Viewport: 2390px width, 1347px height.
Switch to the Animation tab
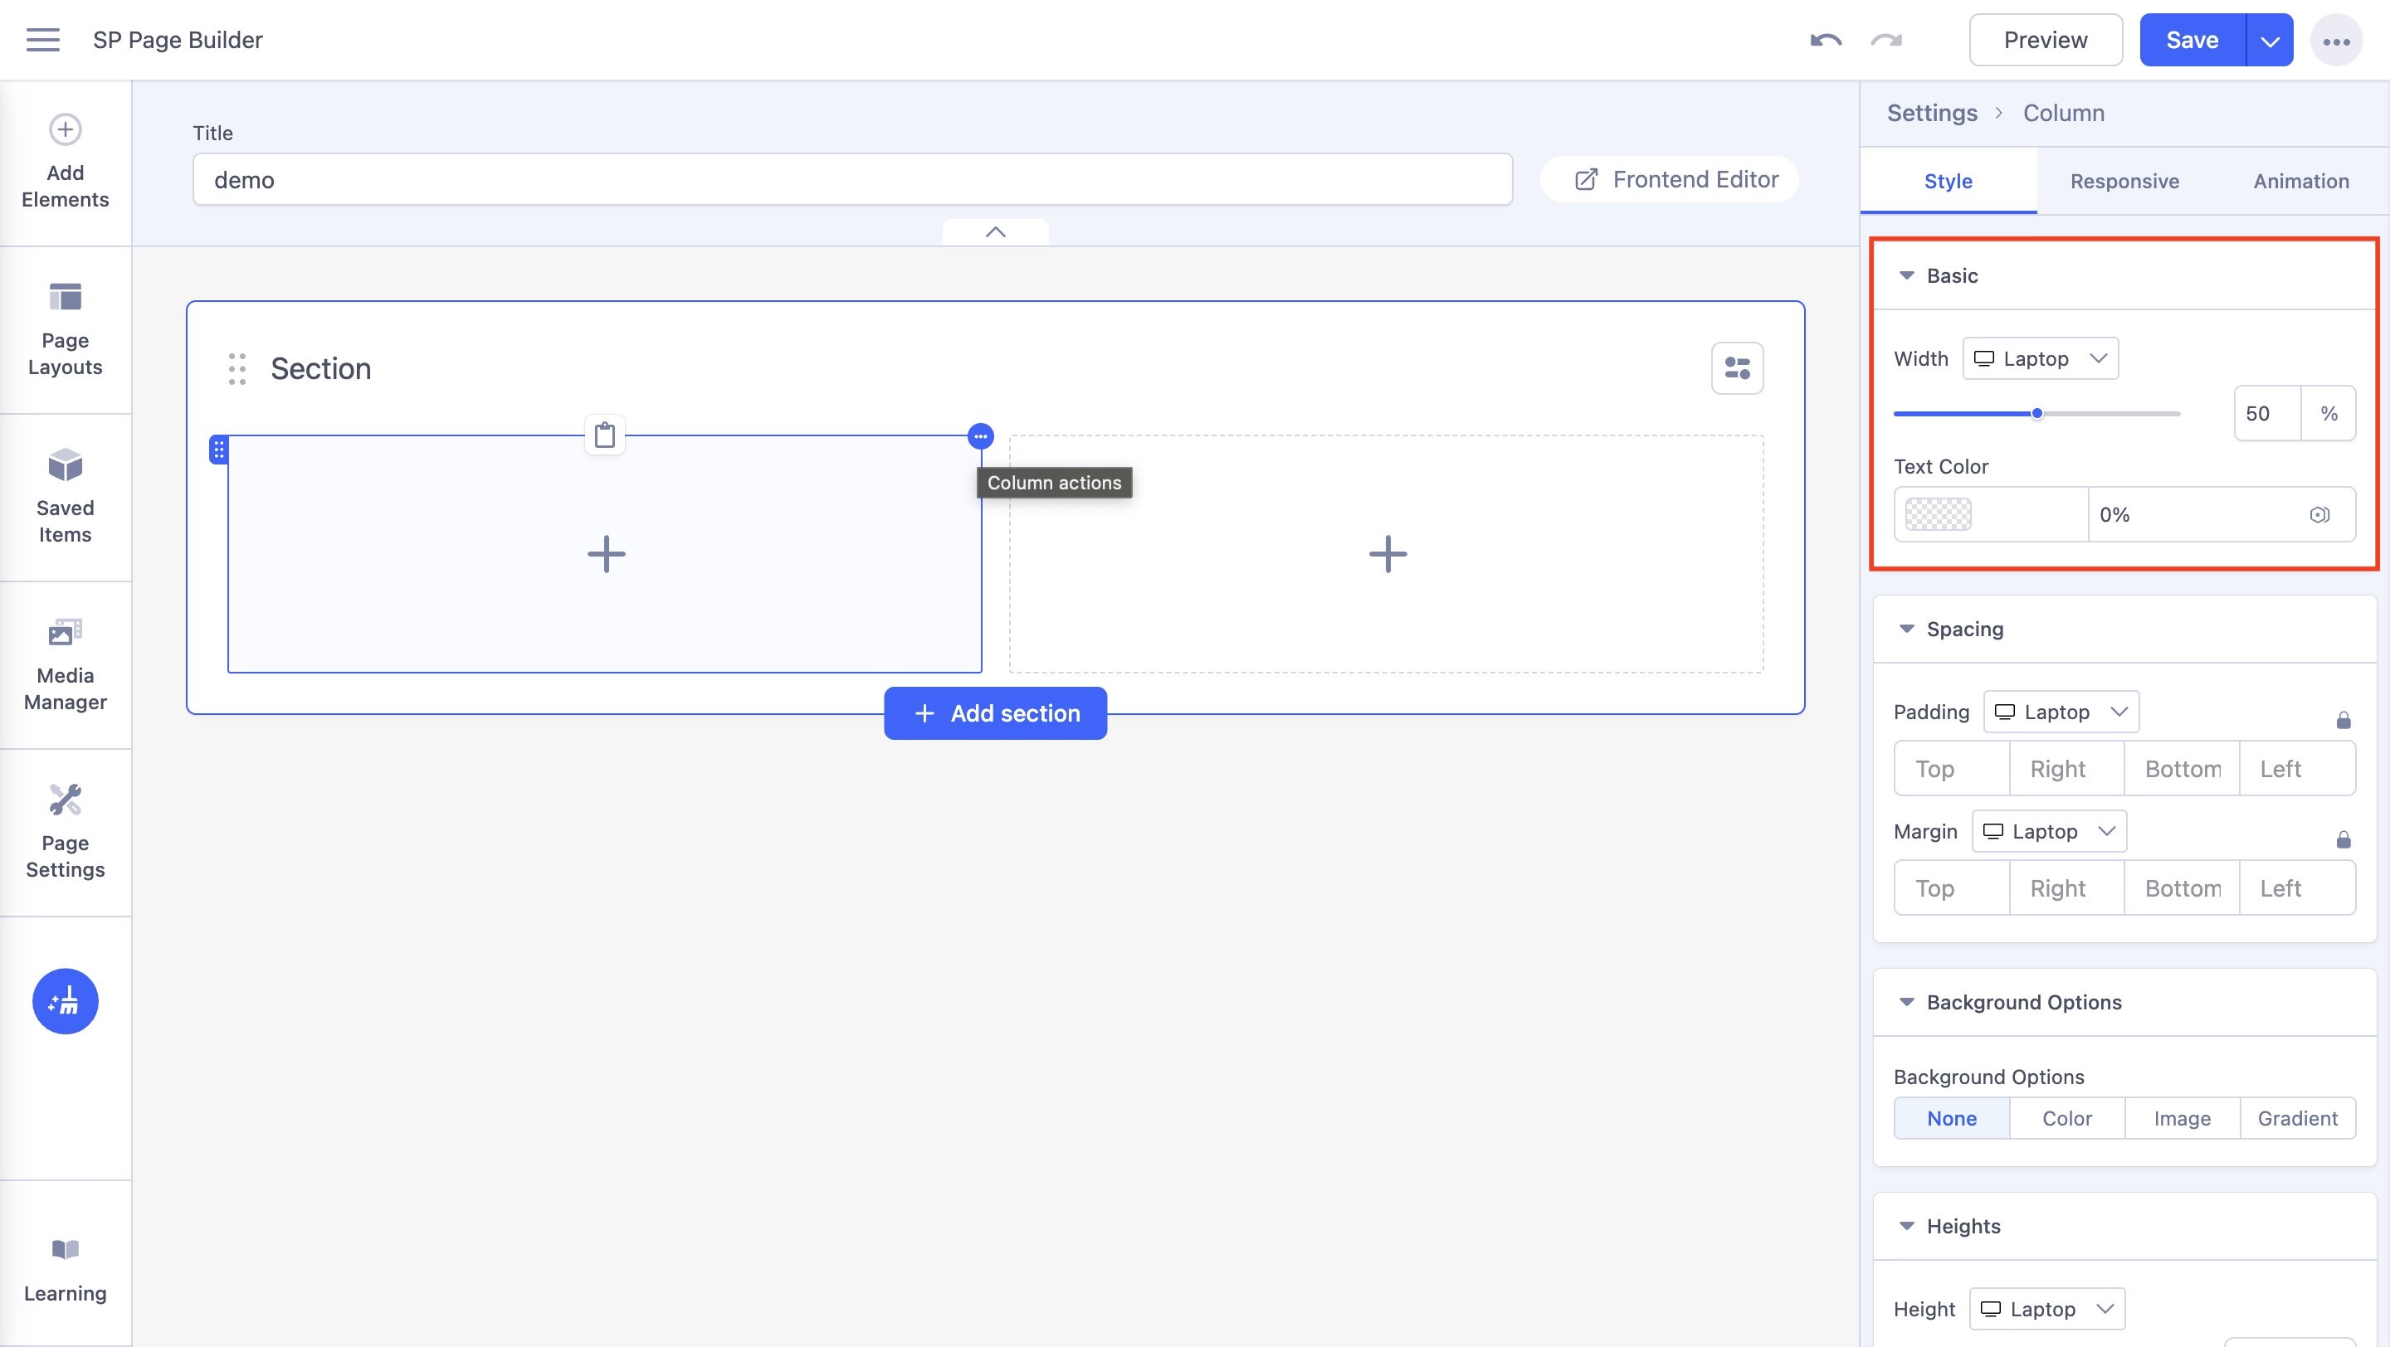click(x=2301, y=181)
